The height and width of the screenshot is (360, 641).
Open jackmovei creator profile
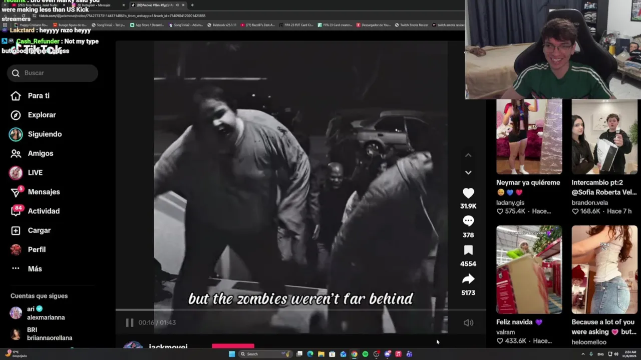pyautogui.click(x=168, y=346)
